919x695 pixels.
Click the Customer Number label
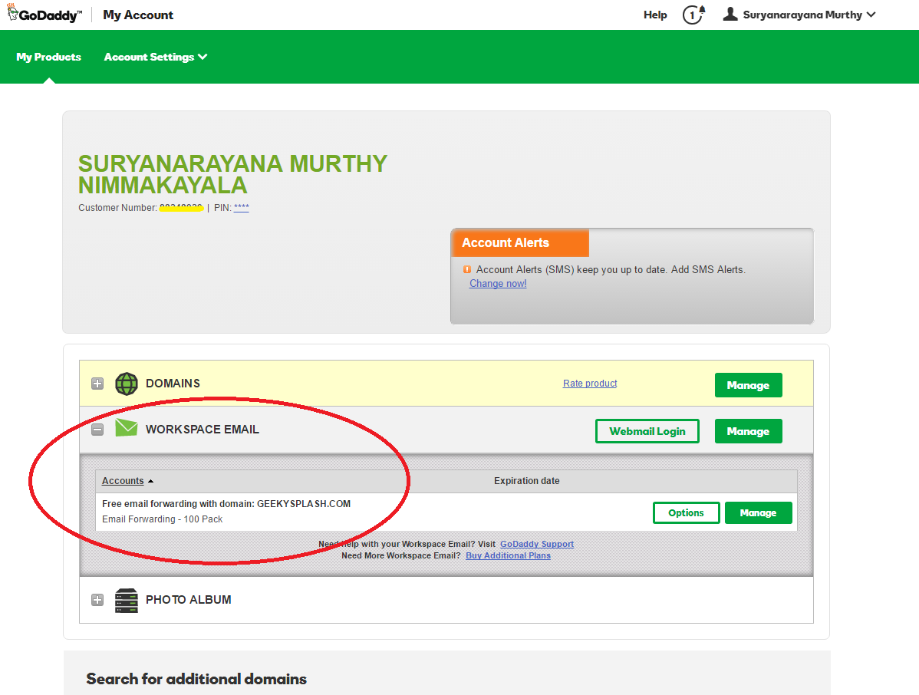coord(118,207)
